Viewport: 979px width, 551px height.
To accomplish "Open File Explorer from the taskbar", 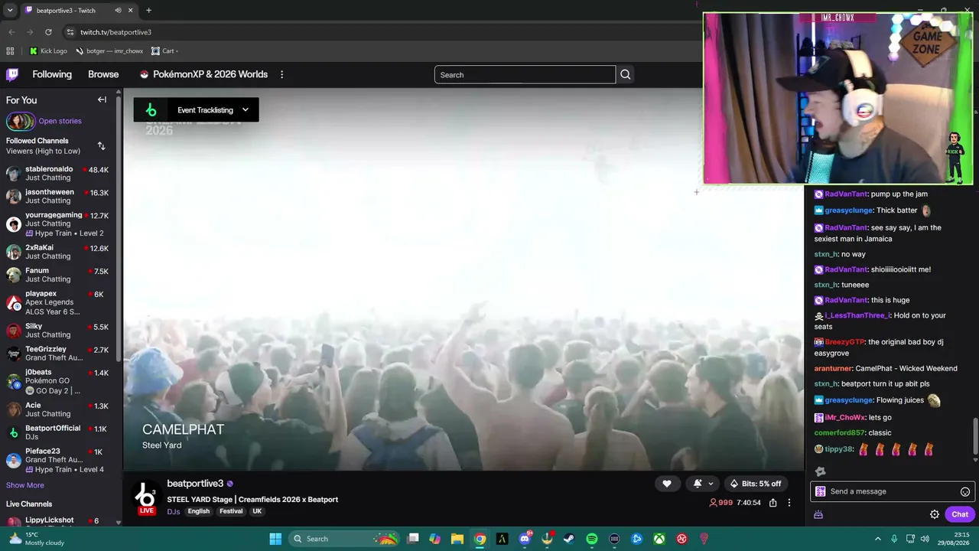I will click(457, 539).
